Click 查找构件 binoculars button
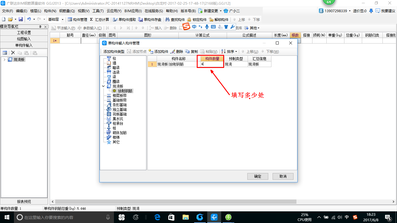Viewport: 397px width, 223px height. pos(175,19)
